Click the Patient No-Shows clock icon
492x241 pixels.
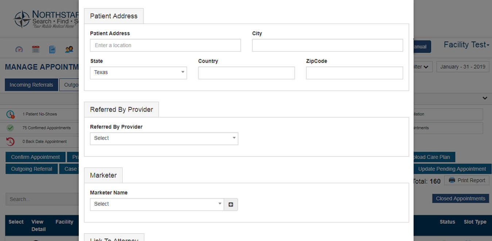[x=10, y=114]
